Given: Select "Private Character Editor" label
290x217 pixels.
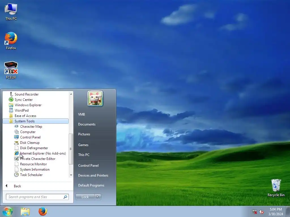Looking at the screenshot, I should coord(38,159).
